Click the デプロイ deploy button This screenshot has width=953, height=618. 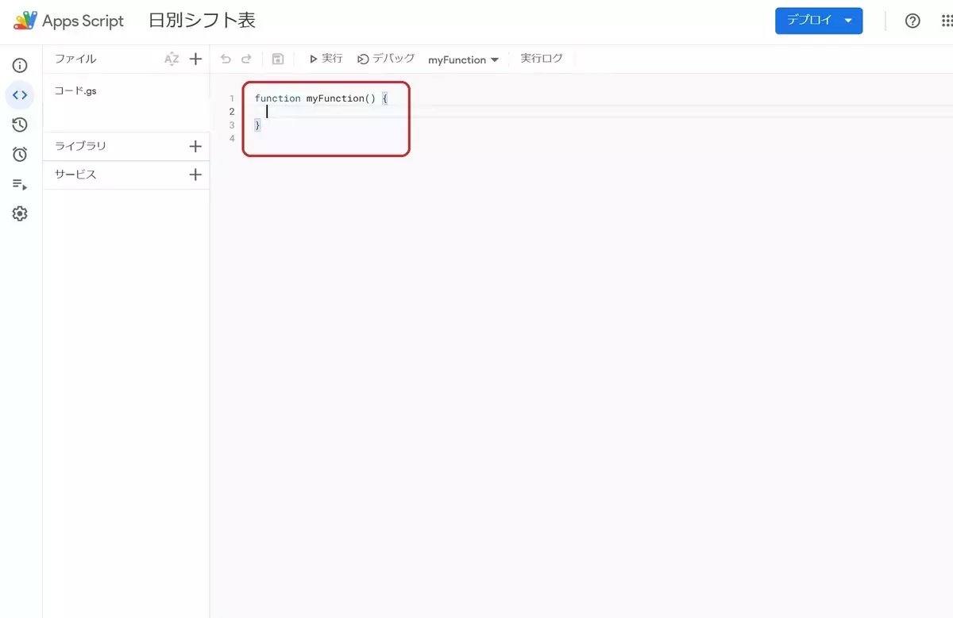tap(819, 21)
